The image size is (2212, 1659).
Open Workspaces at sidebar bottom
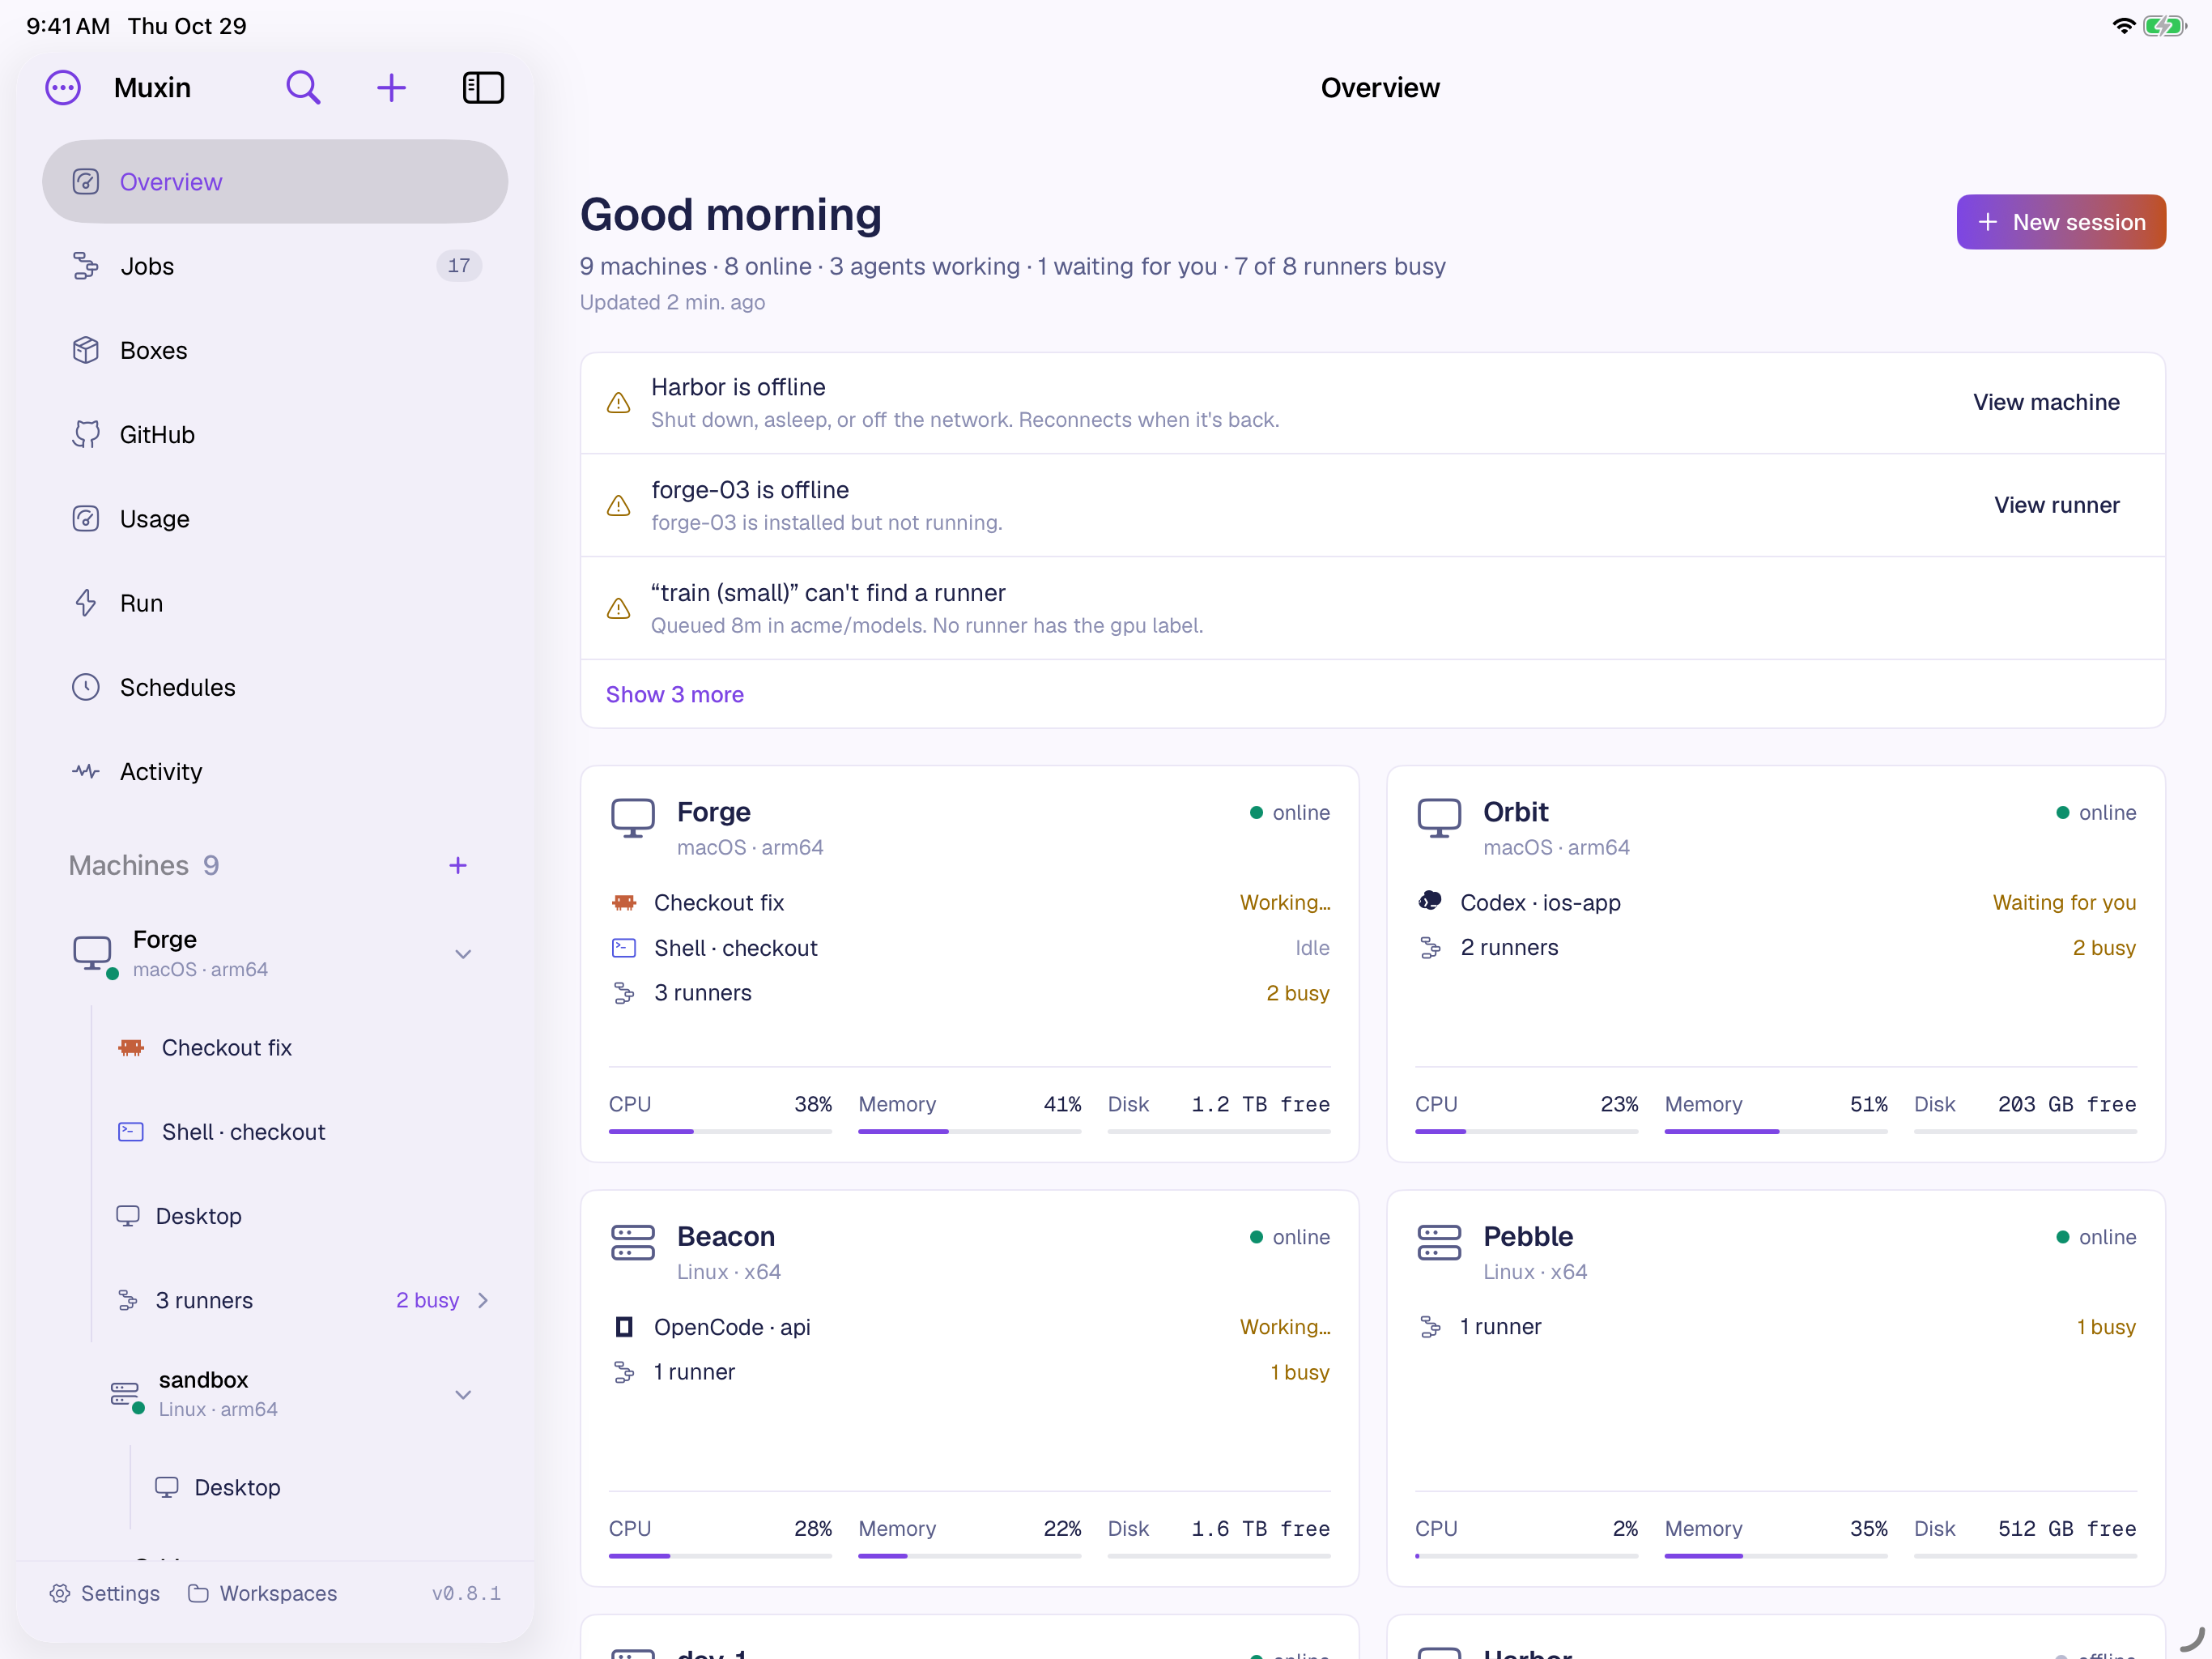tap(263, 1593)
